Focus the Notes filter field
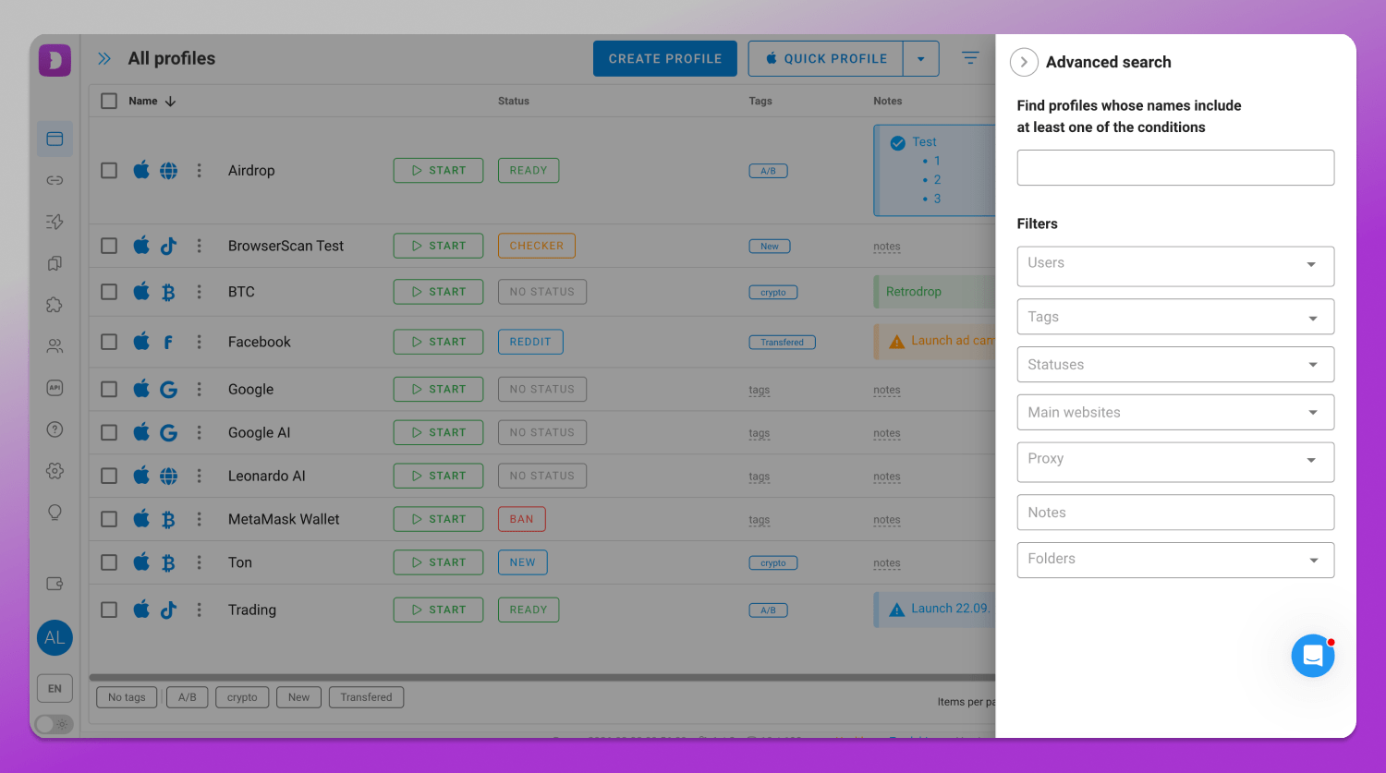This screenshot has height=773, width=1386. pos(1175,513)
